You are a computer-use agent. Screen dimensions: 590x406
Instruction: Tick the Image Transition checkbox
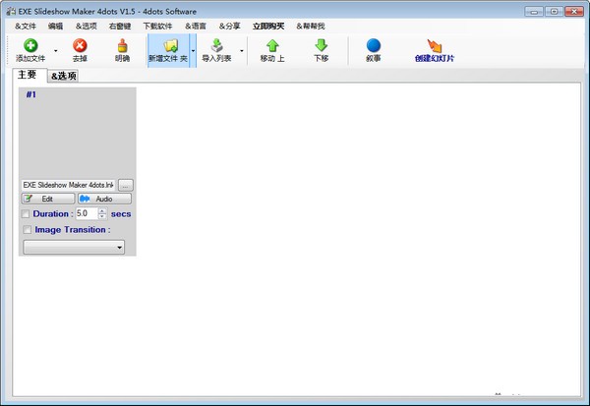27,230
